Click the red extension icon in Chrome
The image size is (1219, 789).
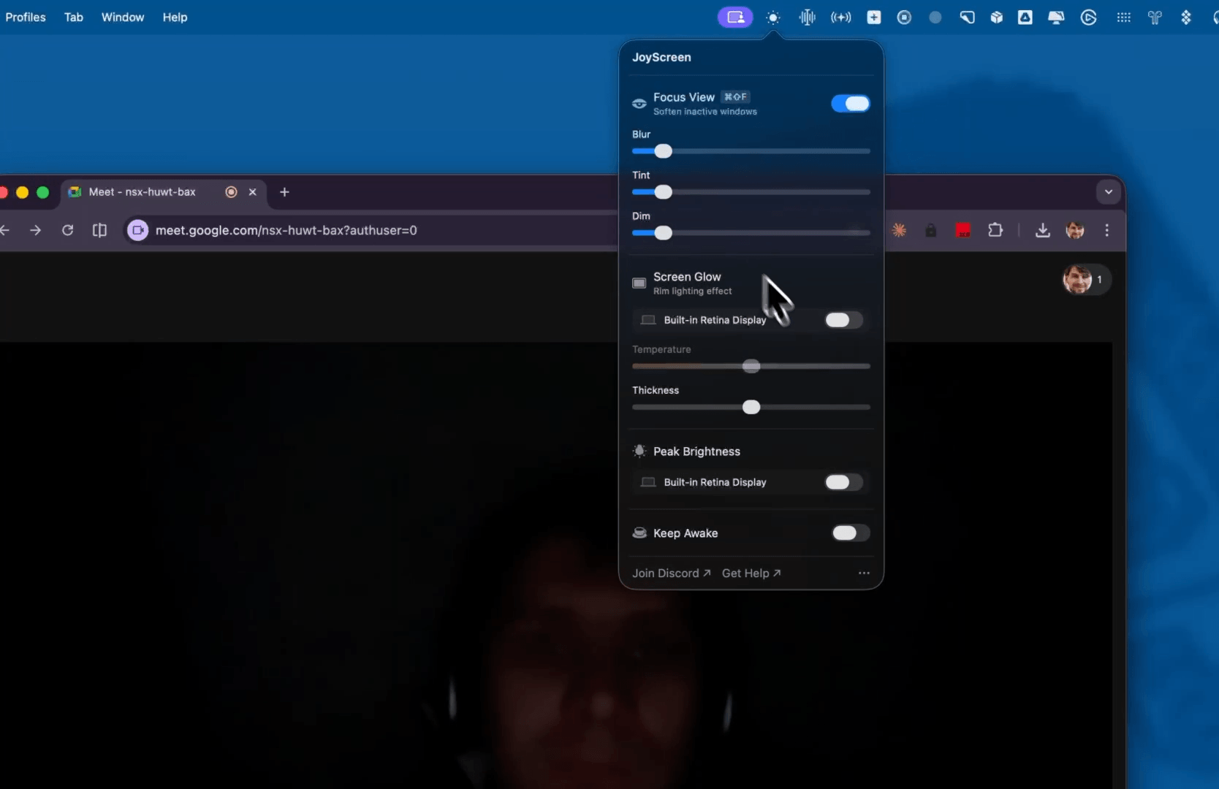point(963,231)
